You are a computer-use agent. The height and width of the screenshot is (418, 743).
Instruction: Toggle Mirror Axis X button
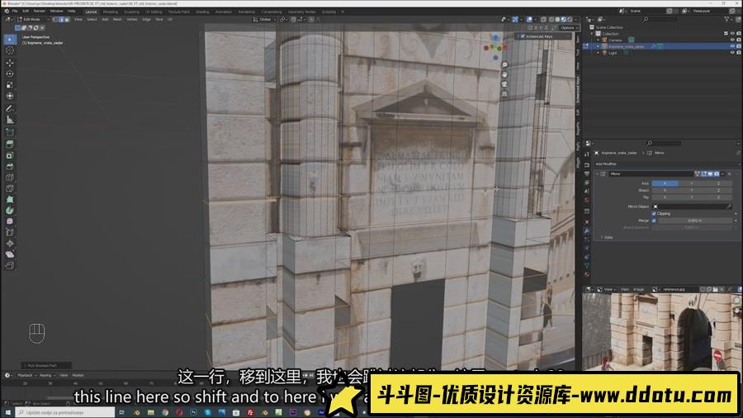point(665,183)
